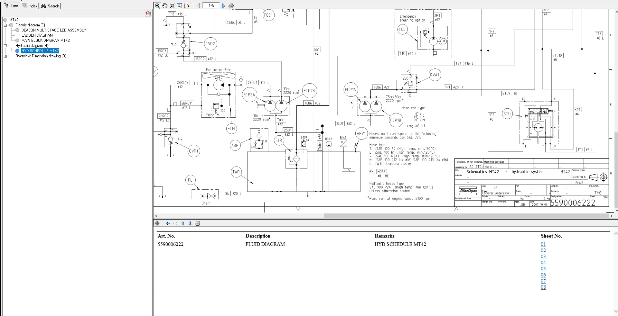The width and height of the screenshot is (618, 316).
Task: Click the circle beside MAIN BLOCK DIAGRAM
Action: tap(17, 41)
